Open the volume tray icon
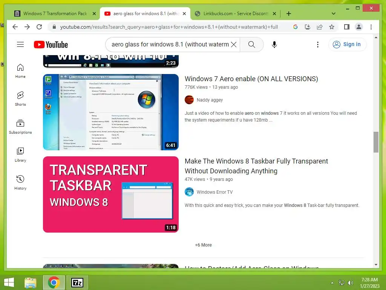This screenshot has width=386, height=290. pyautogui.click(x=350, y=283)
